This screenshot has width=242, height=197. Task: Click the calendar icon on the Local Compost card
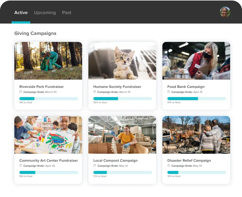click(95, 166)
